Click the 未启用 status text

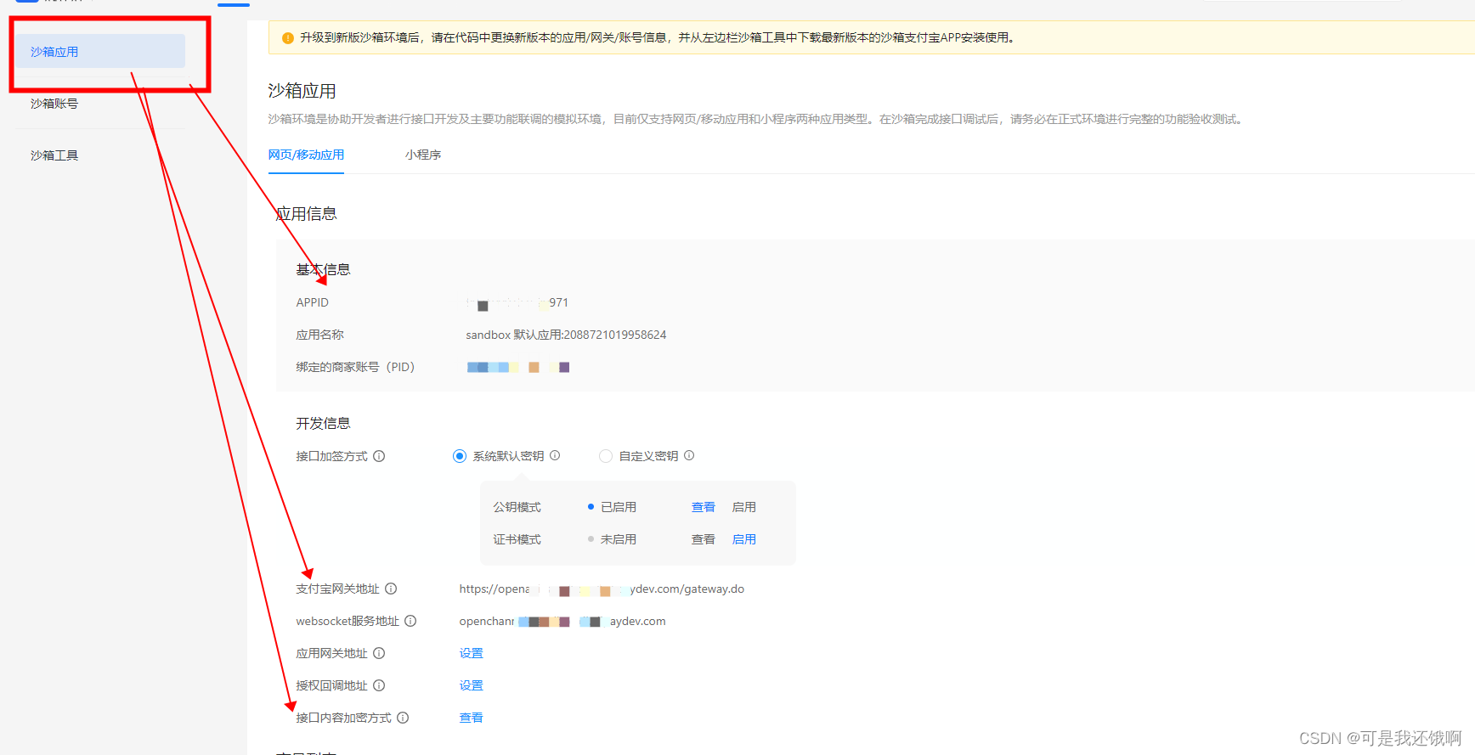(619, 539)
